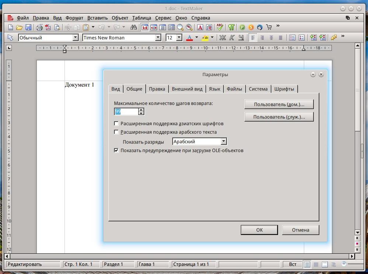Launch Presentations orange S icon
Screen dimensions: 368x274
click(x=251, y=27)
